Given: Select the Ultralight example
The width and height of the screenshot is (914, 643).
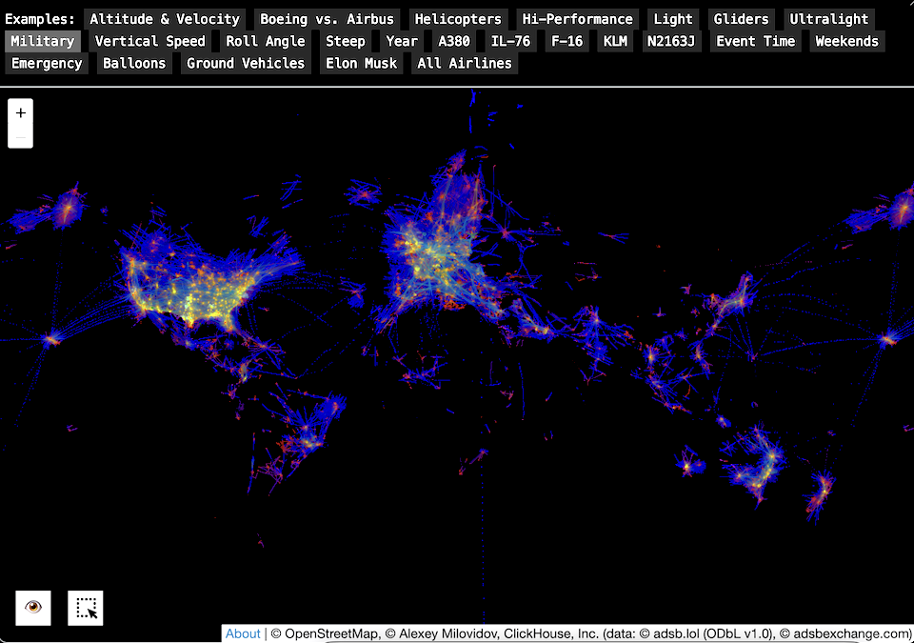Looking at the screenshot, I should pyautogui.click(x=828, y=19).
